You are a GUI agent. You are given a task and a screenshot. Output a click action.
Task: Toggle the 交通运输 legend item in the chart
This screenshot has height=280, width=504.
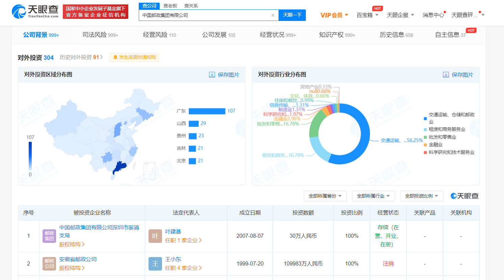pyautogui.click(x=425, y=118)
